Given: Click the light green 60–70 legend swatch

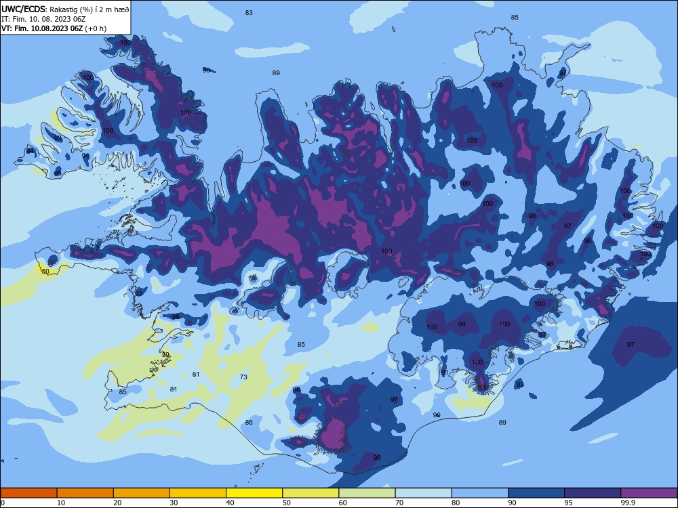Looking at the screenshot, I should 367,493.
